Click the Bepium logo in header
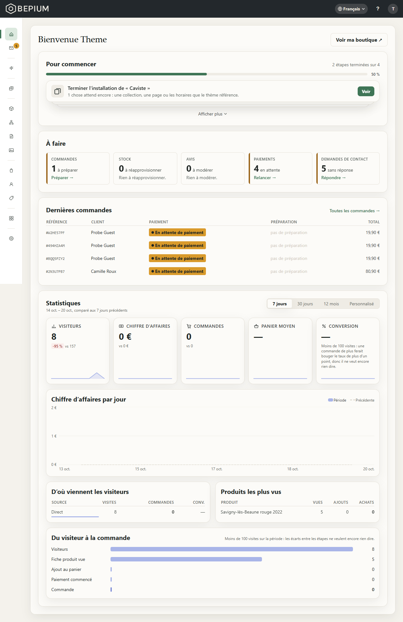403x622 pixels. (x=27, y=9)
